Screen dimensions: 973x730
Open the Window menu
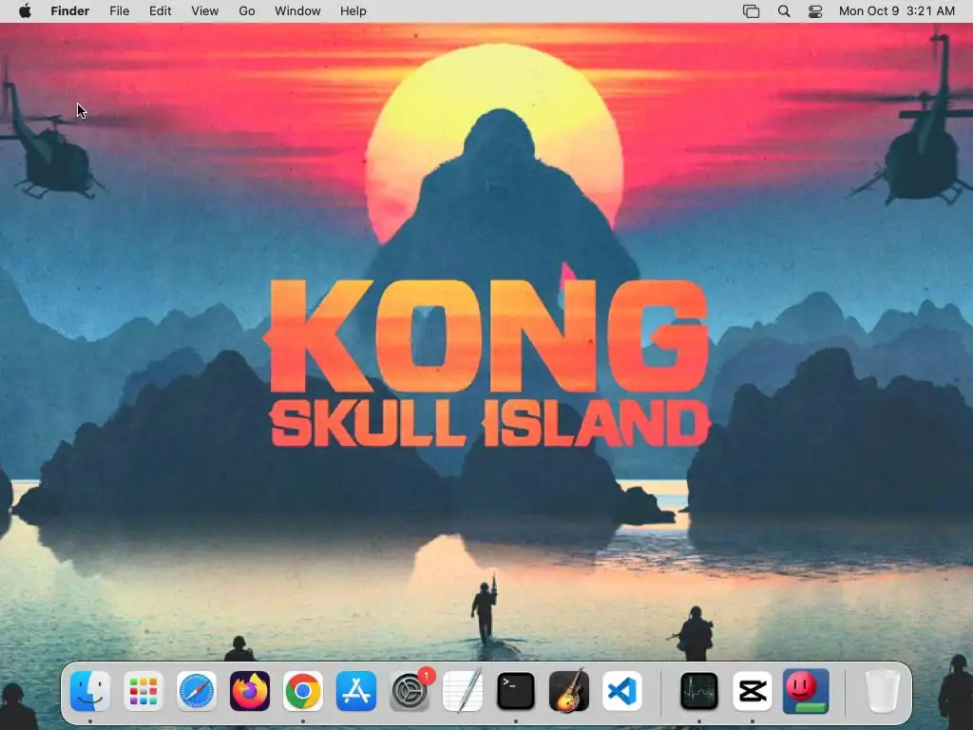297,11
